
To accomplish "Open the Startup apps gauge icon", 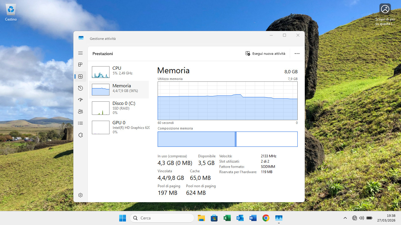I will tap(80, 100).
